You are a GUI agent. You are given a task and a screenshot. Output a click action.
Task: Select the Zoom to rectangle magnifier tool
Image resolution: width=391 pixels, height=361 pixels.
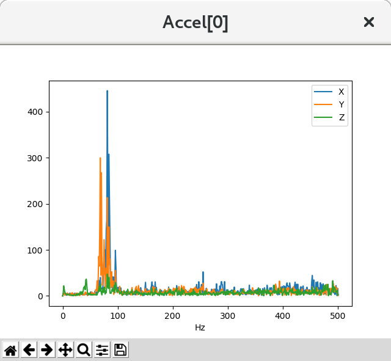(x=84, y=350)
